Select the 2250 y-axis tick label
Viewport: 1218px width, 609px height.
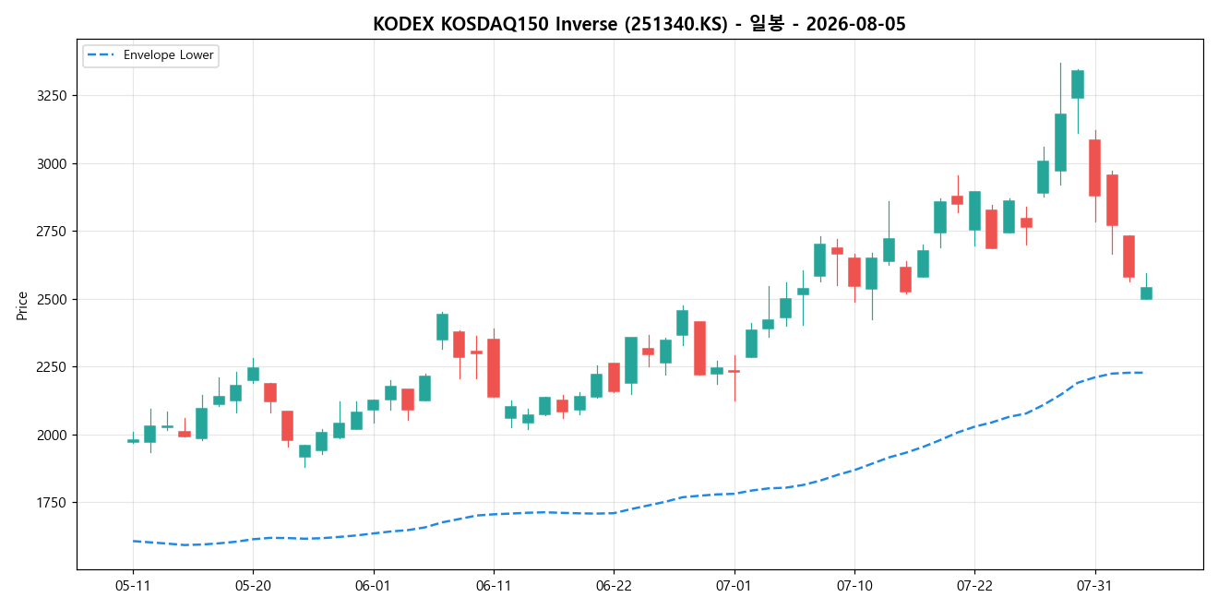click(52, 367)
